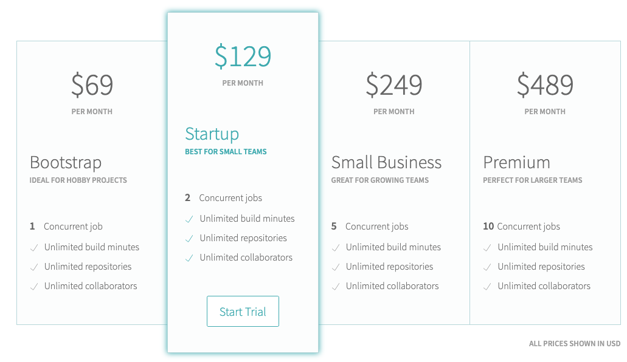Click the Start Trial button

point(243,312)
